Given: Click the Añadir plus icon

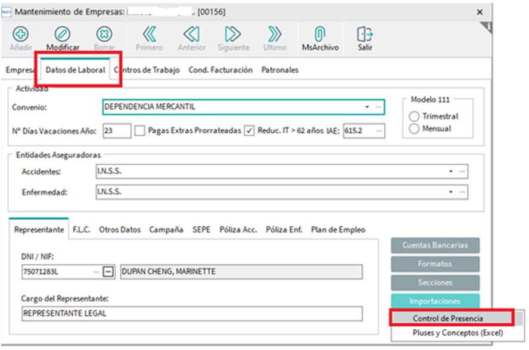Looking at the screenshot, I should [x=21, y=34].
